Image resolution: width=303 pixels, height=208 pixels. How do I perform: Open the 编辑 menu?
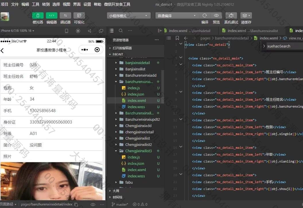pos(25,4)
